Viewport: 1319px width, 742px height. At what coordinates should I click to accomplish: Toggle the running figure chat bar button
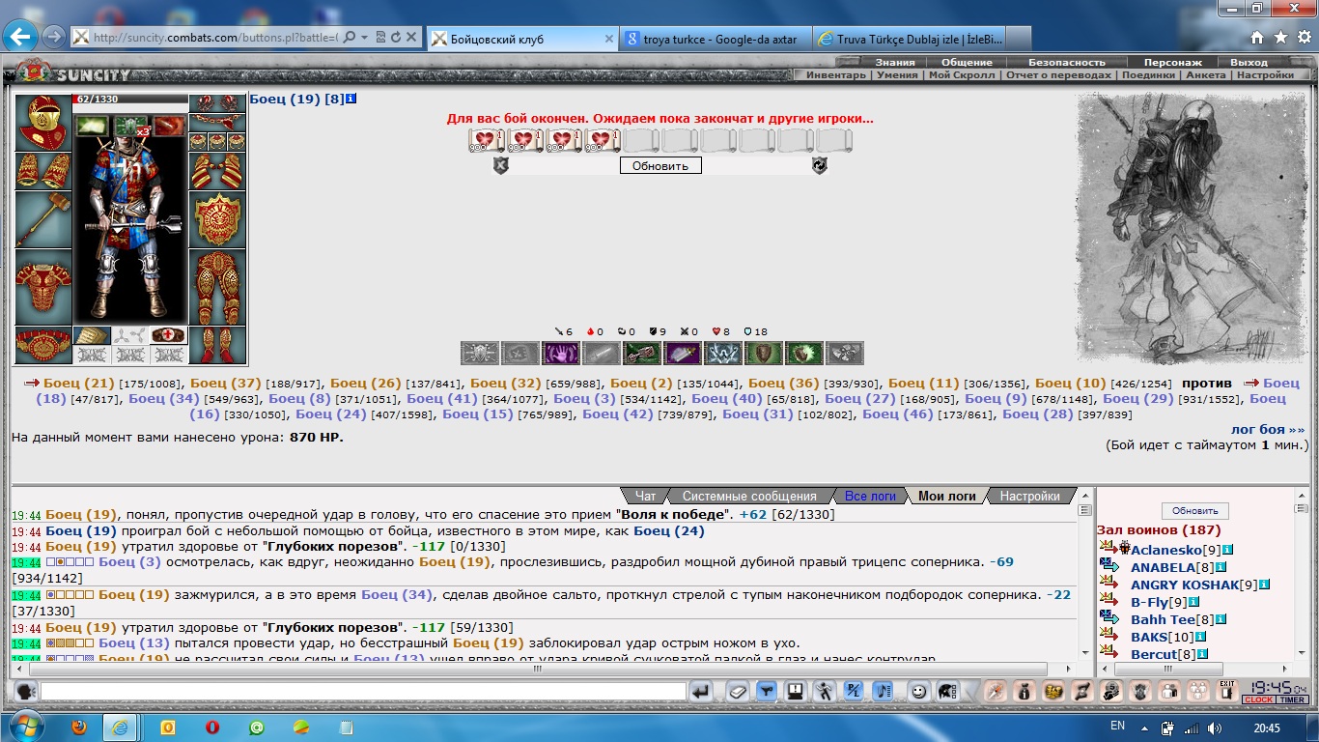825,691
